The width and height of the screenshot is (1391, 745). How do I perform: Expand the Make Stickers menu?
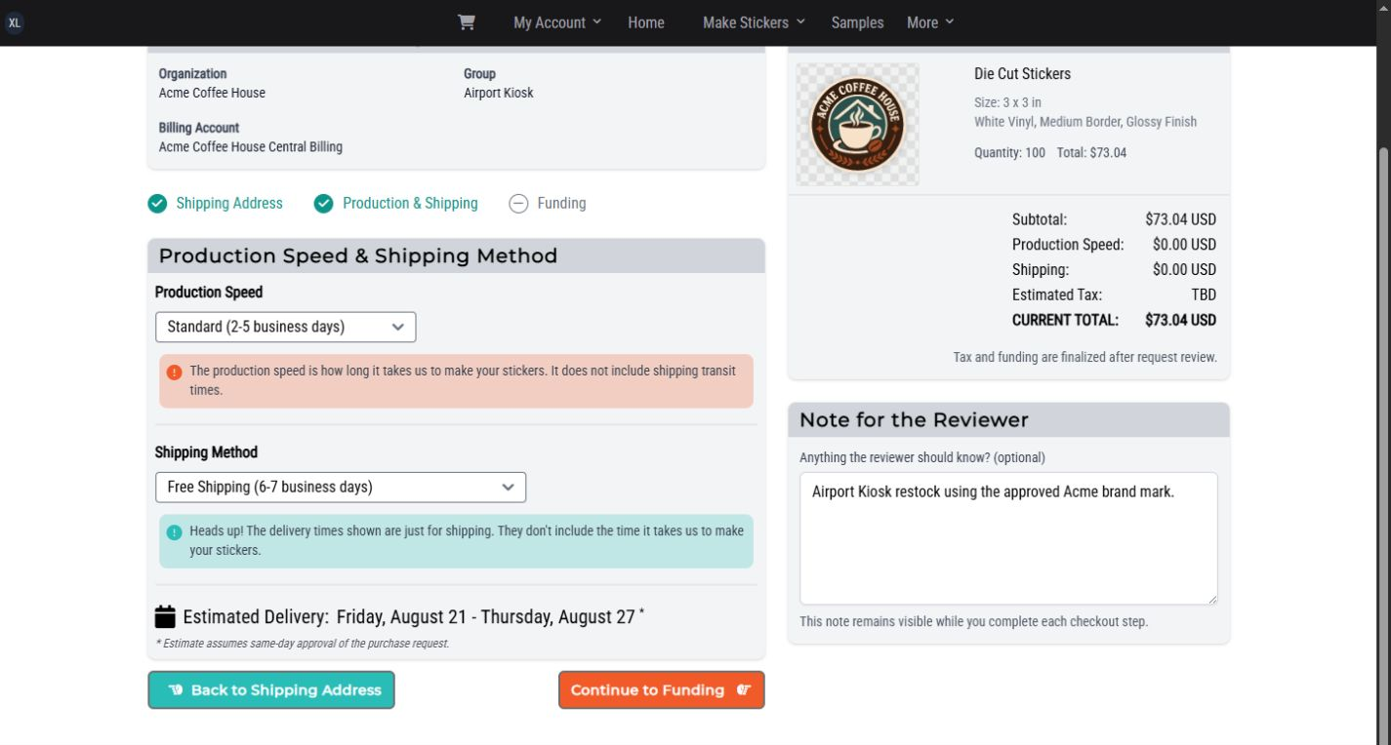754,22
